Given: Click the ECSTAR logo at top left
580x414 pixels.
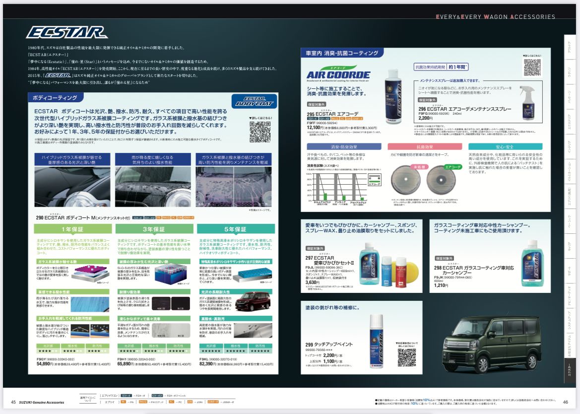Looking at the screenshot, I should (x=66, y=33).
